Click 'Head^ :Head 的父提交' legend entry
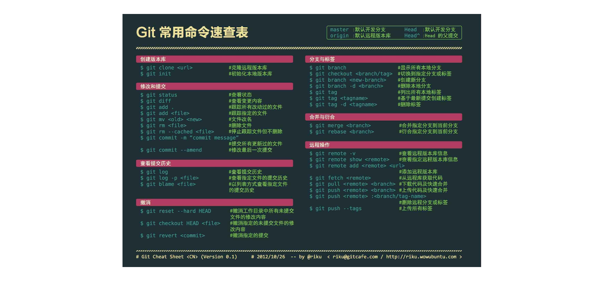The width and height of the screenshot is (604, 281). pyautogui.click(x=431, y=36)
